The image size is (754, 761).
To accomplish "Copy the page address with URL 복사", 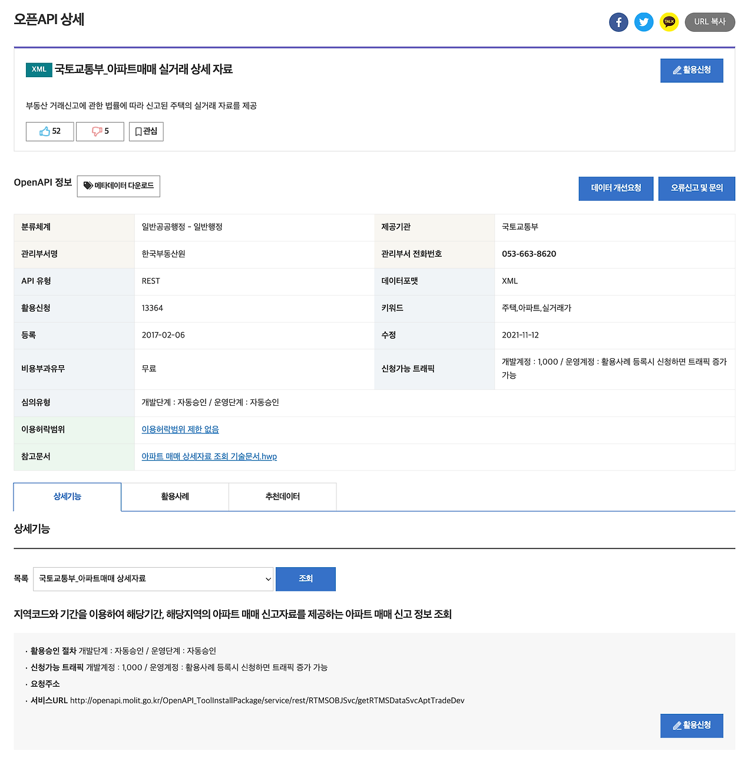I will coord(710,22).
